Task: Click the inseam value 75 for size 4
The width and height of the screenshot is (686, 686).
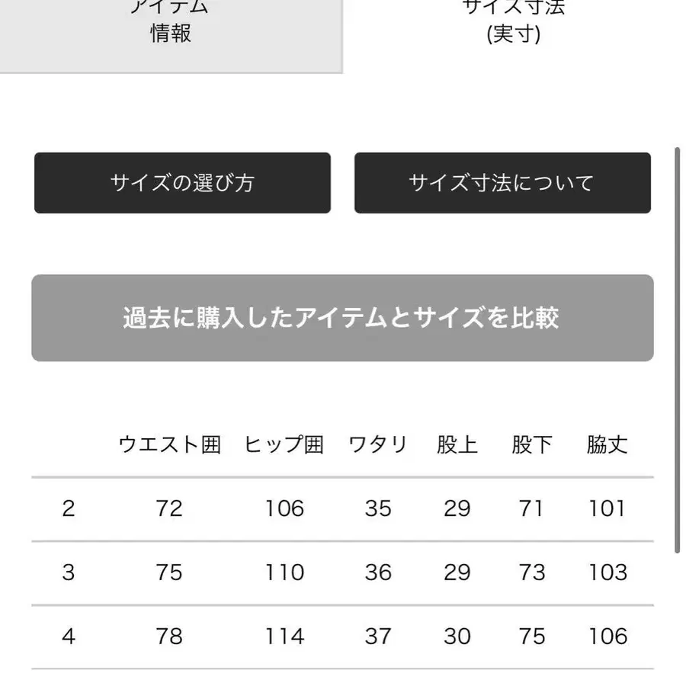Action: [x=532, y=636]
